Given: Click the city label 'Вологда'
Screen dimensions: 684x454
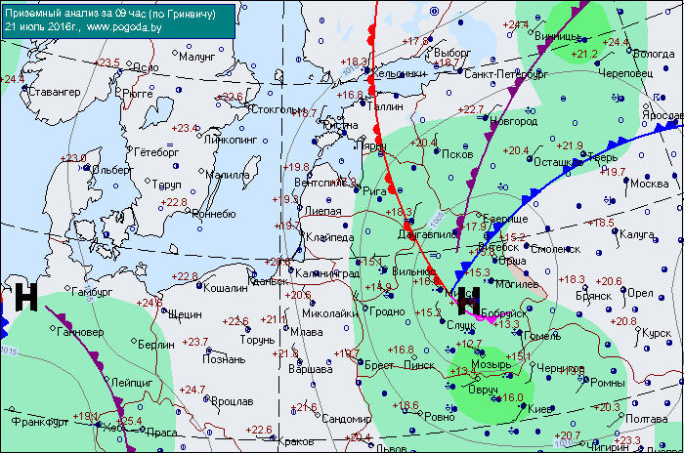Looking at the screenshot, I should (x=654, y=54).
